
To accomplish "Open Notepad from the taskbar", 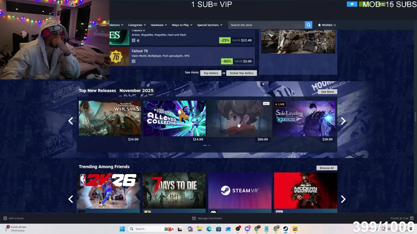I will click(x=266, y=229).
